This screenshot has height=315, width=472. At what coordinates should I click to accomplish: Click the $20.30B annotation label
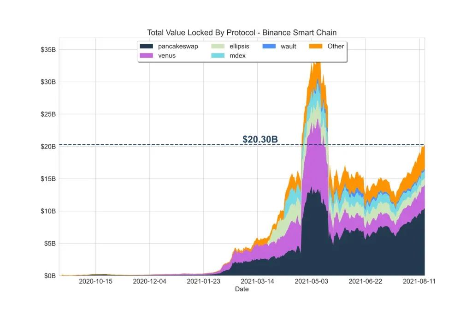pyautogui.click(x=260, y=139)
